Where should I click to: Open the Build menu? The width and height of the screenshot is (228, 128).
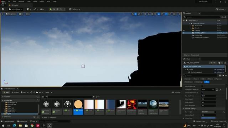coord(35,1)
